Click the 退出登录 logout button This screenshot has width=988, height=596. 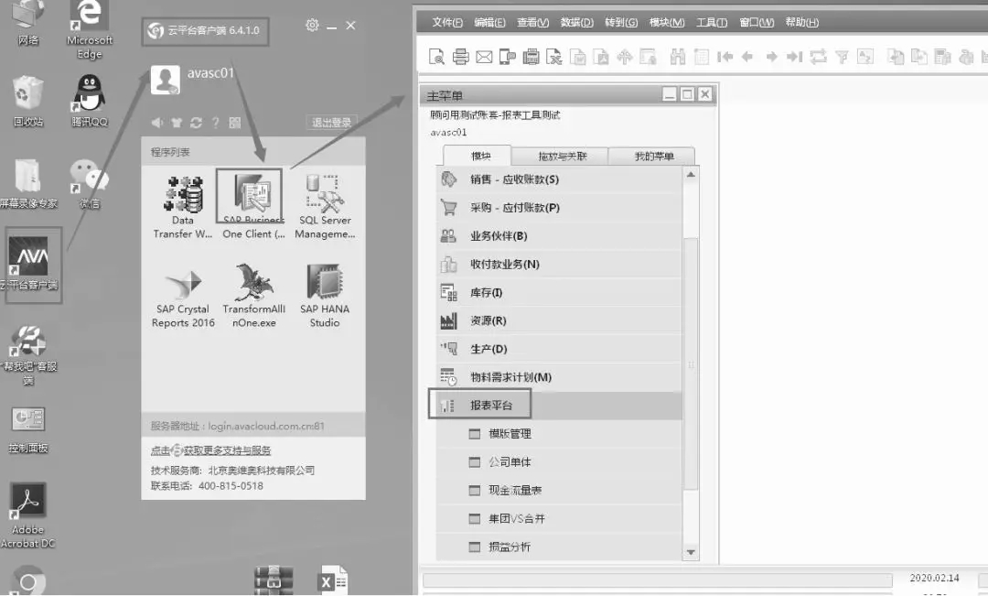[331, 123]
